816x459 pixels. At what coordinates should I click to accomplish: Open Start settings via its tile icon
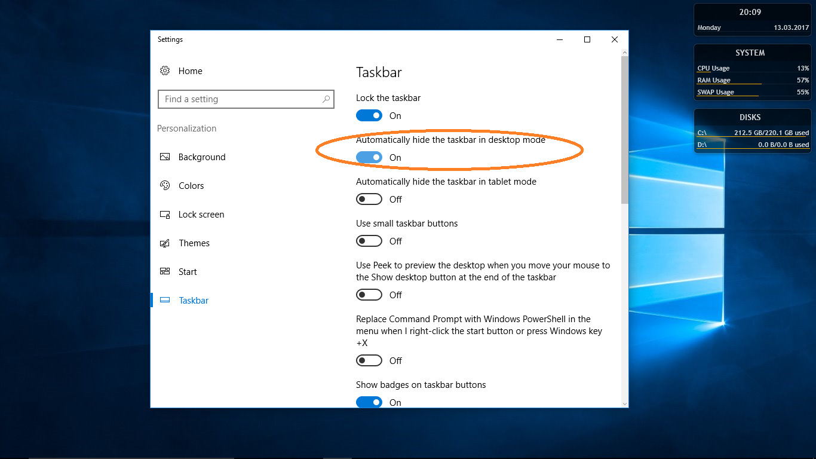click(x=165, y=271)
